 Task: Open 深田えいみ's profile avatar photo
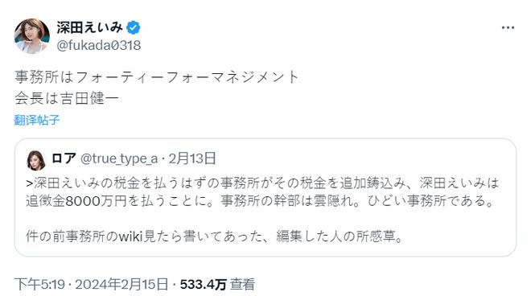32,36
